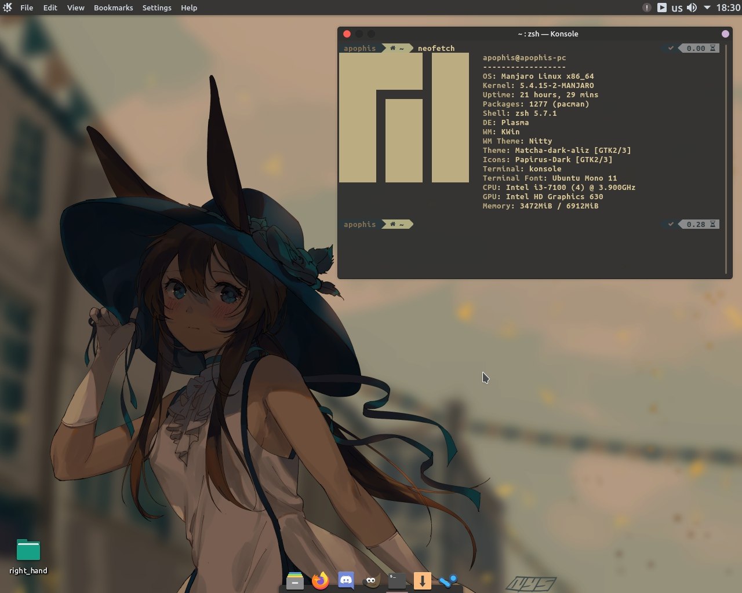This screenshot has height=593, width=742.
Task: Click the 'Uptime: 21 hours, 29 mins' line
Action: click(541, 95)
